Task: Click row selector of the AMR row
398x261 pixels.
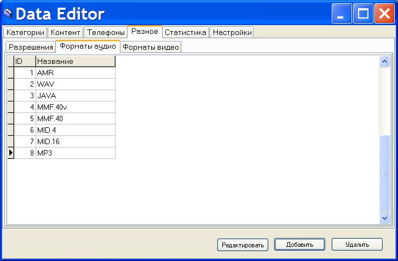Action: [x=10, y=73]
